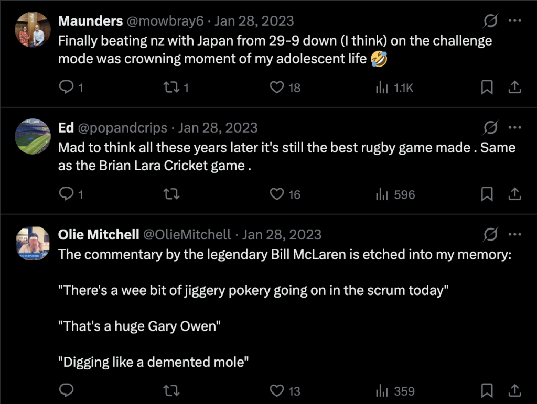Like Maunders' tweet with 18 likes
This screenshot has height=404, width=537.
point(277,87)
